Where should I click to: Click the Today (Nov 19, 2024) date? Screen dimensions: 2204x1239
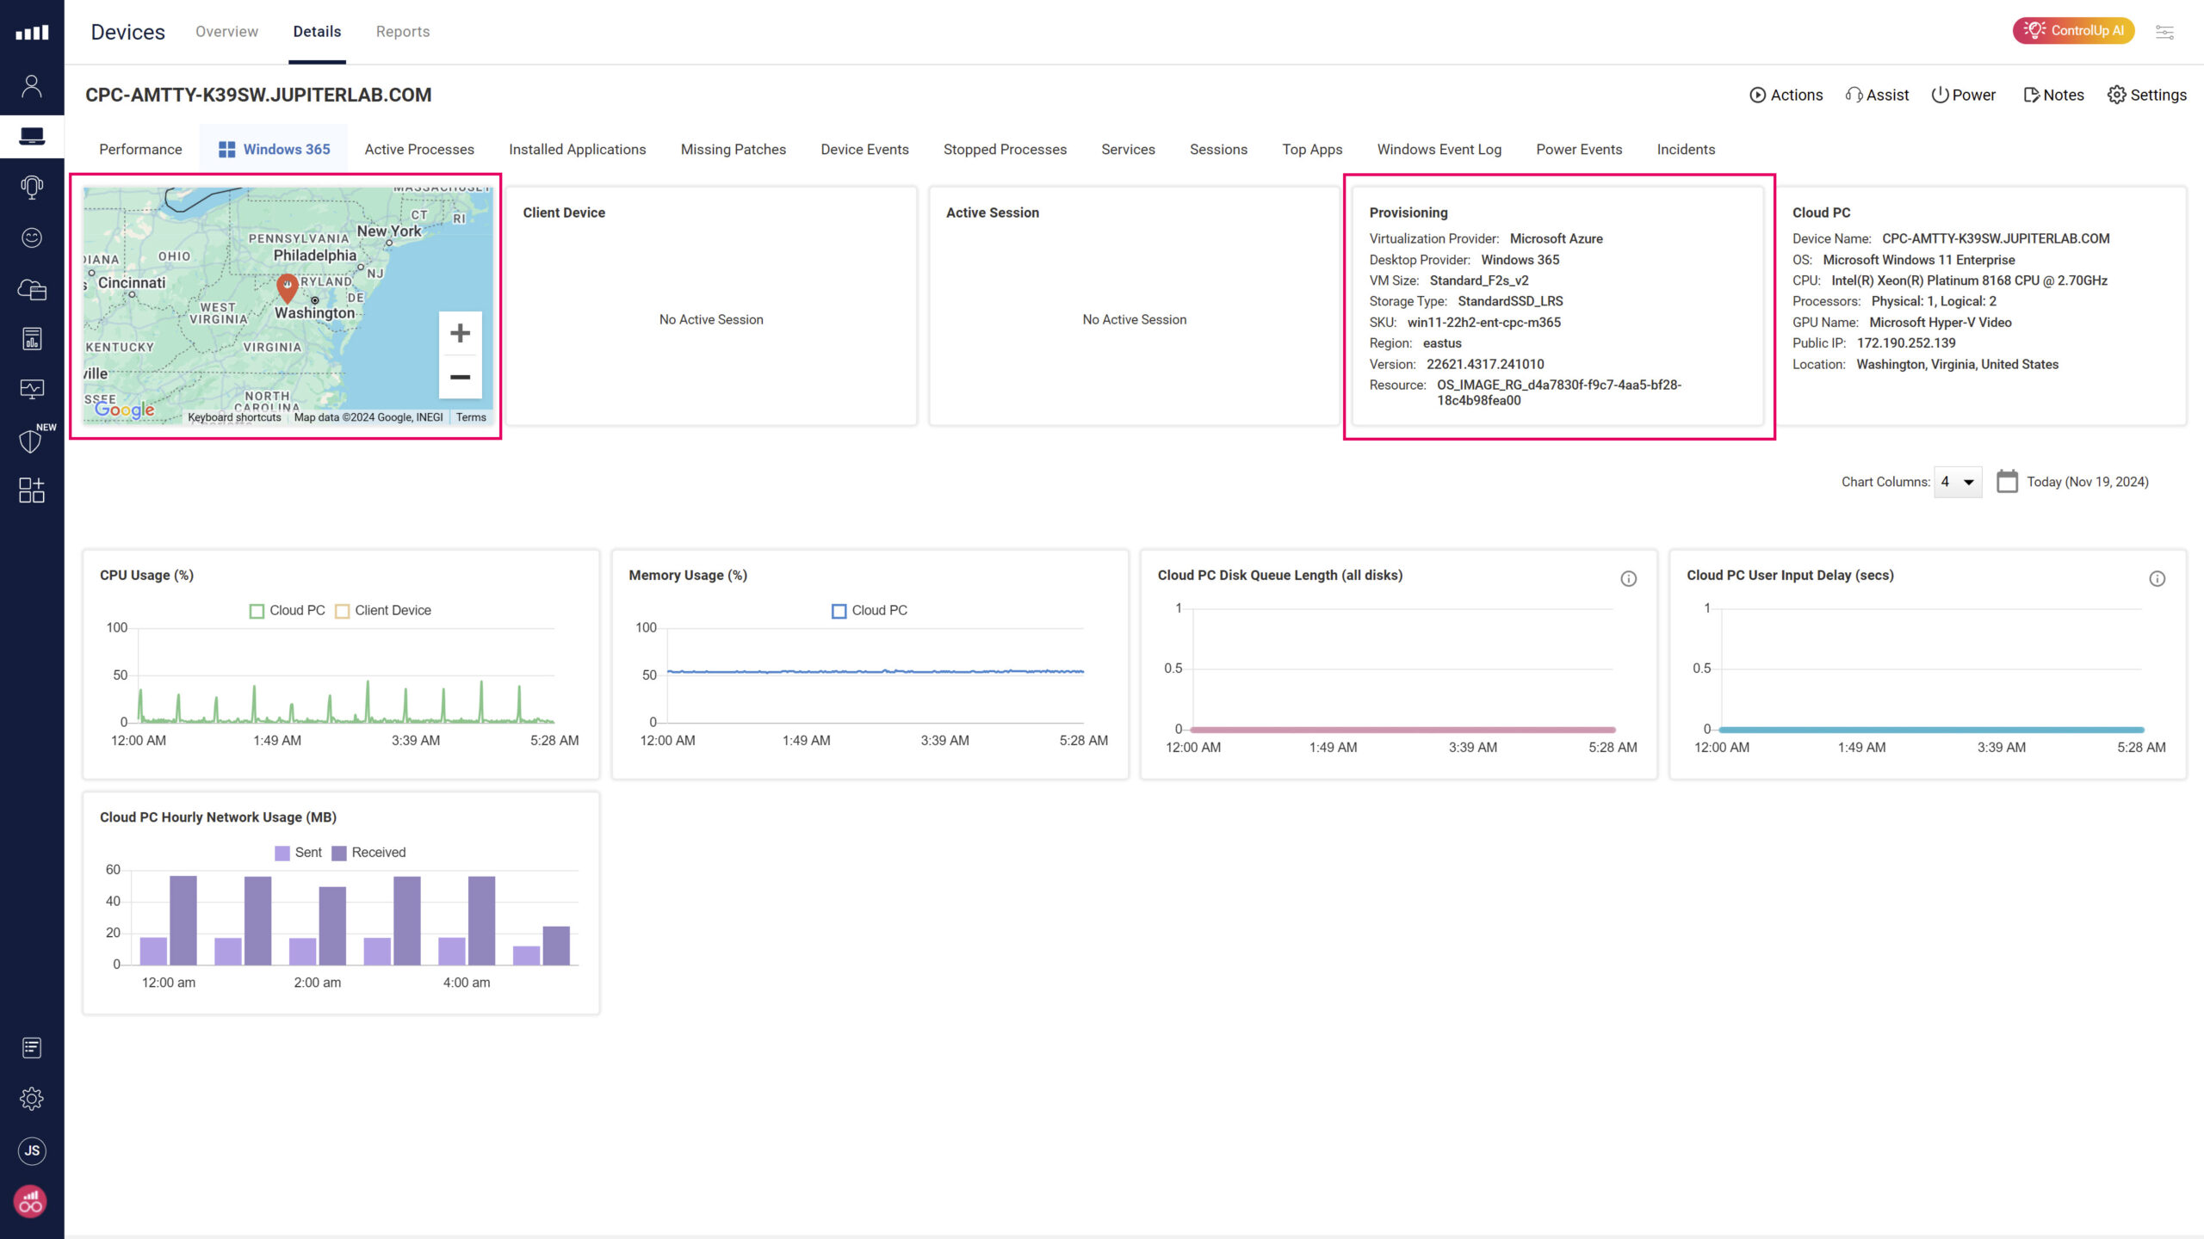coord(2087,482)
